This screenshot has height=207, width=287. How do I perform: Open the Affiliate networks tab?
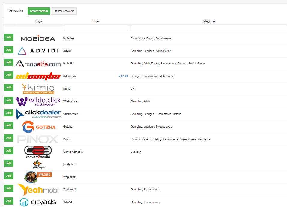64,11
